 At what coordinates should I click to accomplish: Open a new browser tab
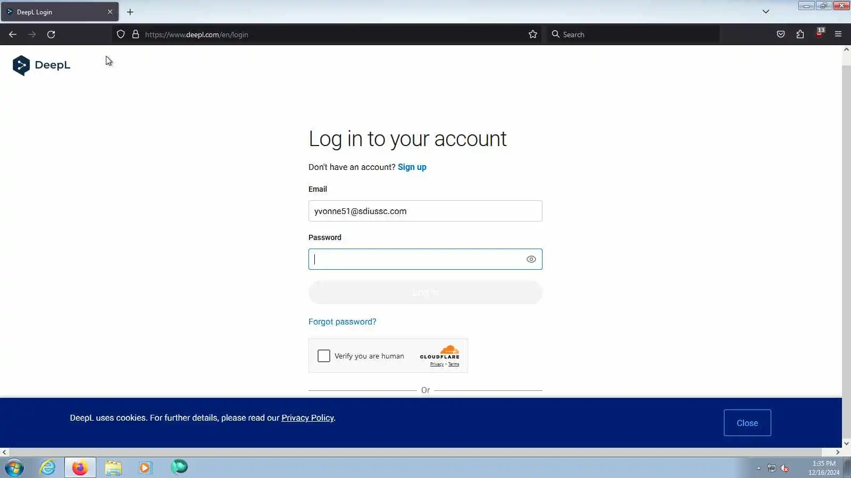point(130,12)
